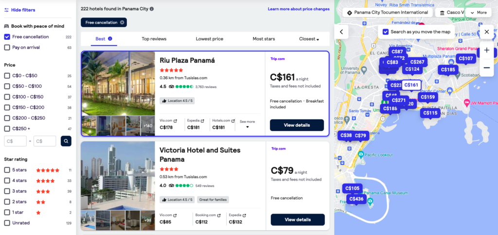Expand See more prices for Riu Plaza
The image size is (498, 235).
point(247,124)
